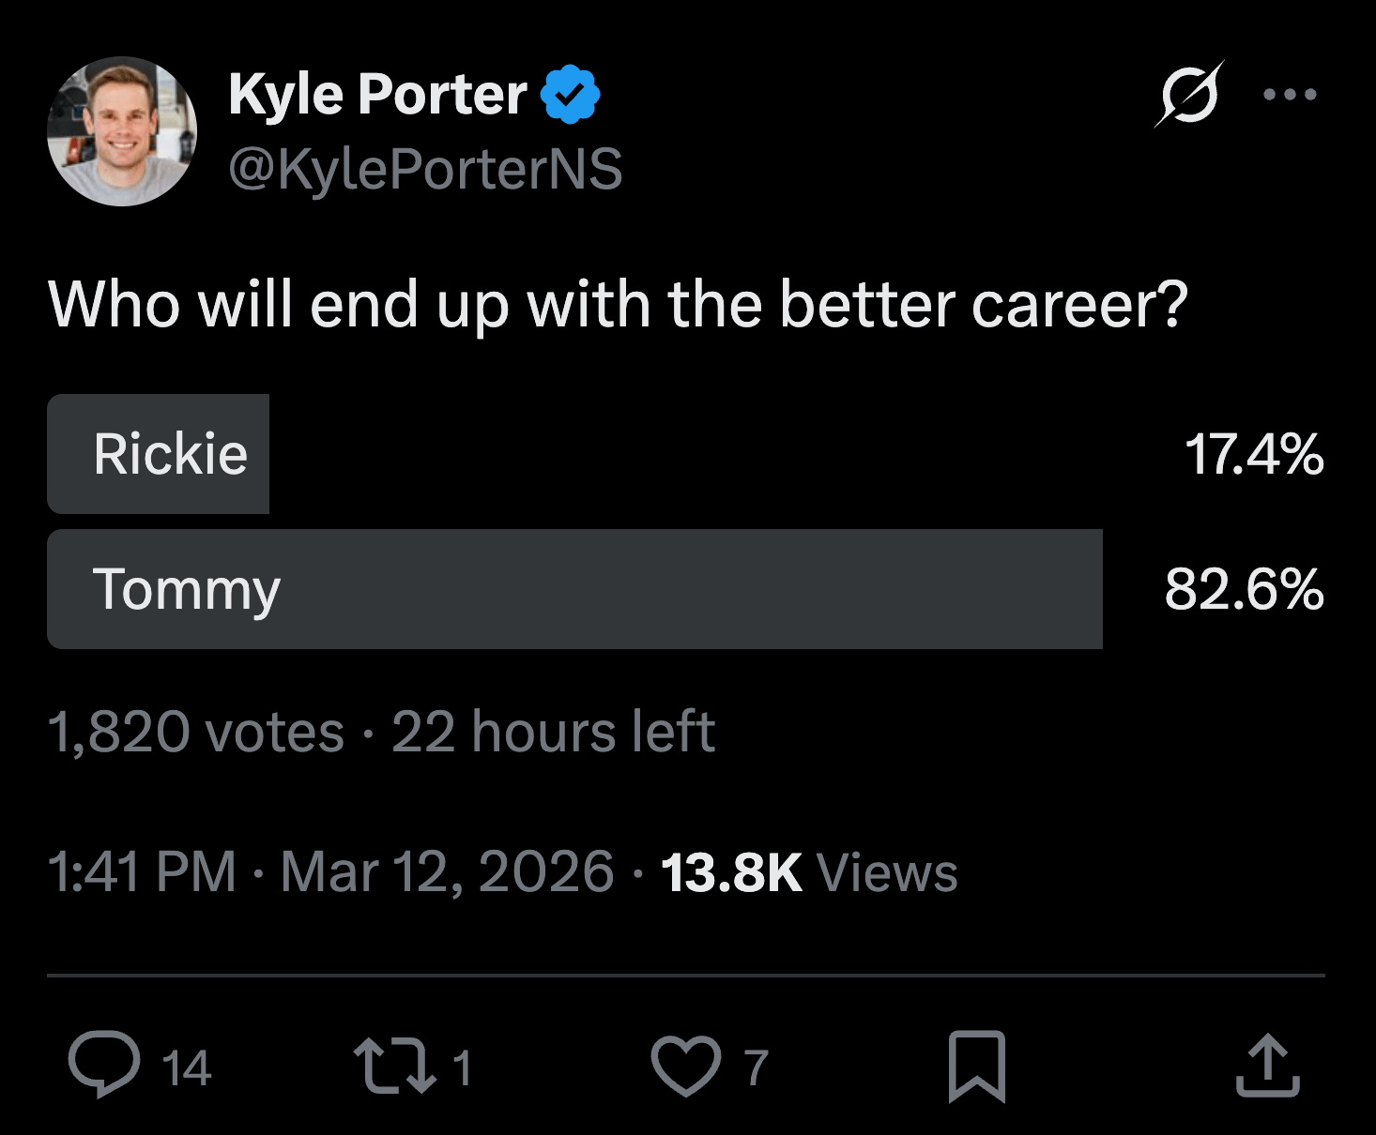Viewport: 1376px width, 1135px height.
Task: Bookmark this post
Action: 976,1066
